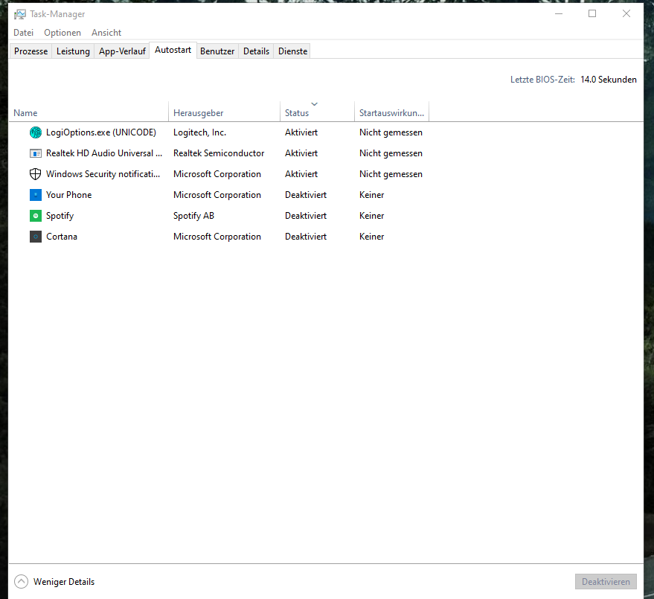This screenshot has height=599, width=654.
Task: Click the Task-Manager title bar icon
Action: coord(19,14)
